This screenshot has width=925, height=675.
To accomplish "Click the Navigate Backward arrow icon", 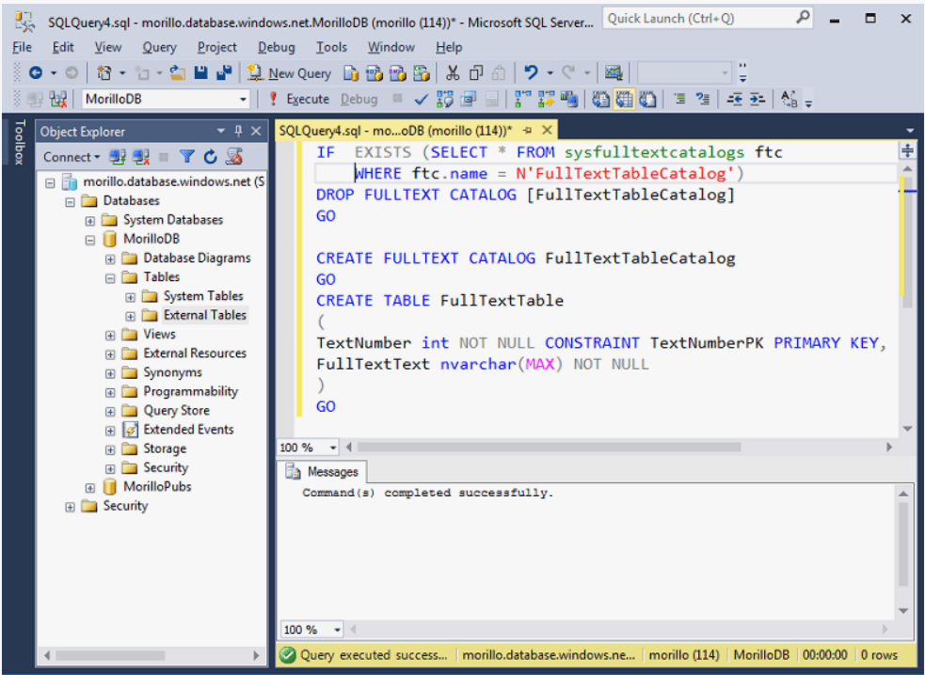I will [36, 73].
